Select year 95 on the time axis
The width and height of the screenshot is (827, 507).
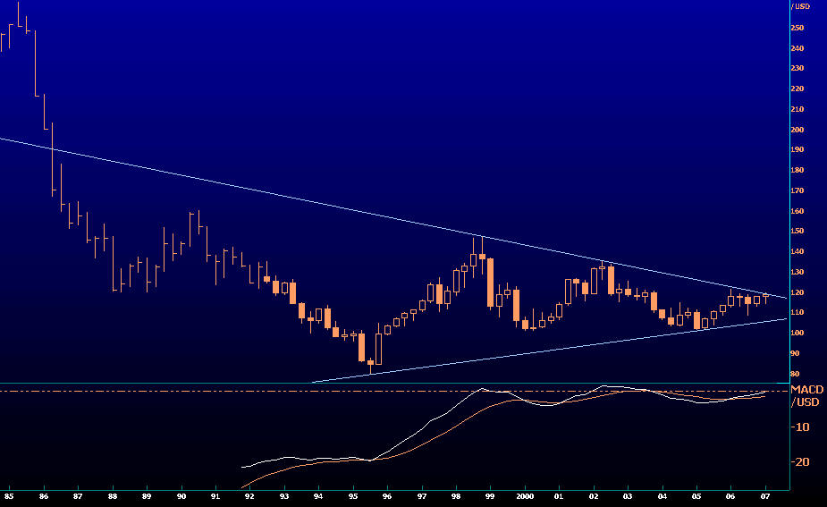coord(353,496)
